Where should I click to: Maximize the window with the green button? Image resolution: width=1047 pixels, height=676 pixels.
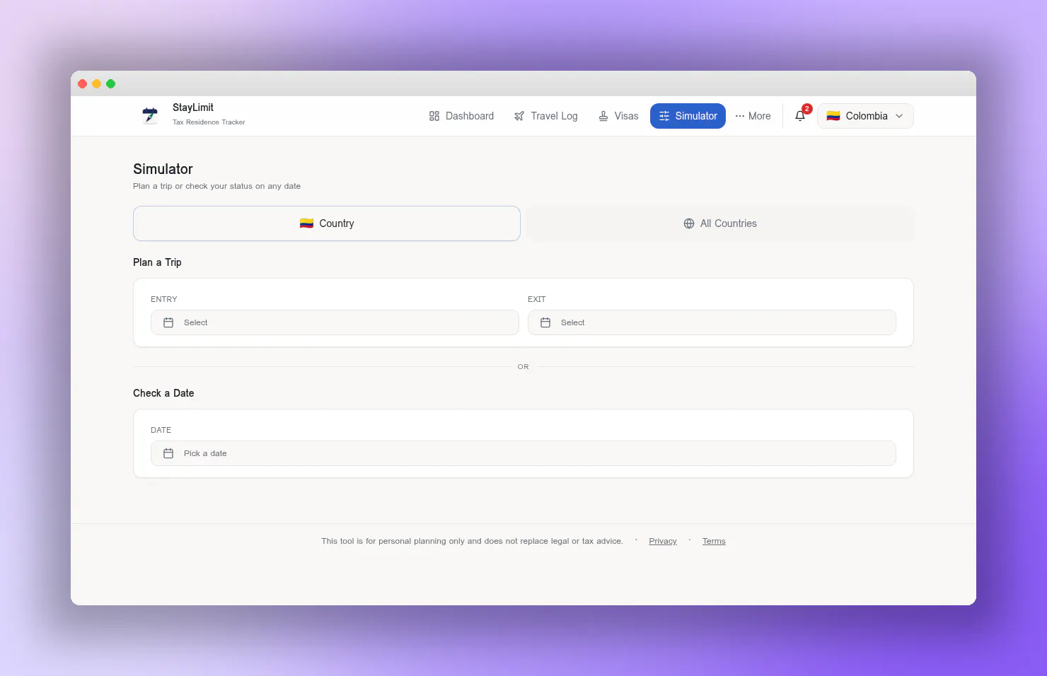110,83
